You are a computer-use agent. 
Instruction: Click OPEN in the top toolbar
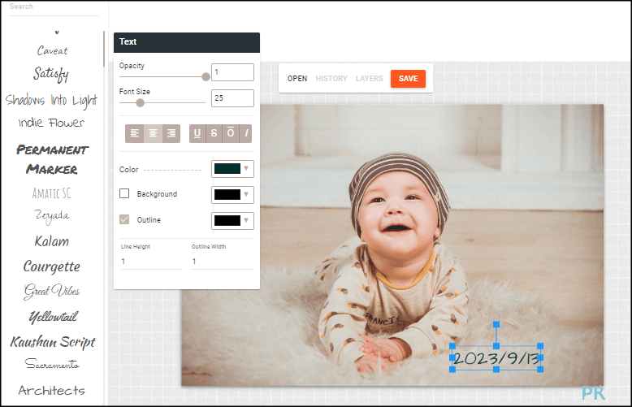pyautogui.click(x=297, y=79)
